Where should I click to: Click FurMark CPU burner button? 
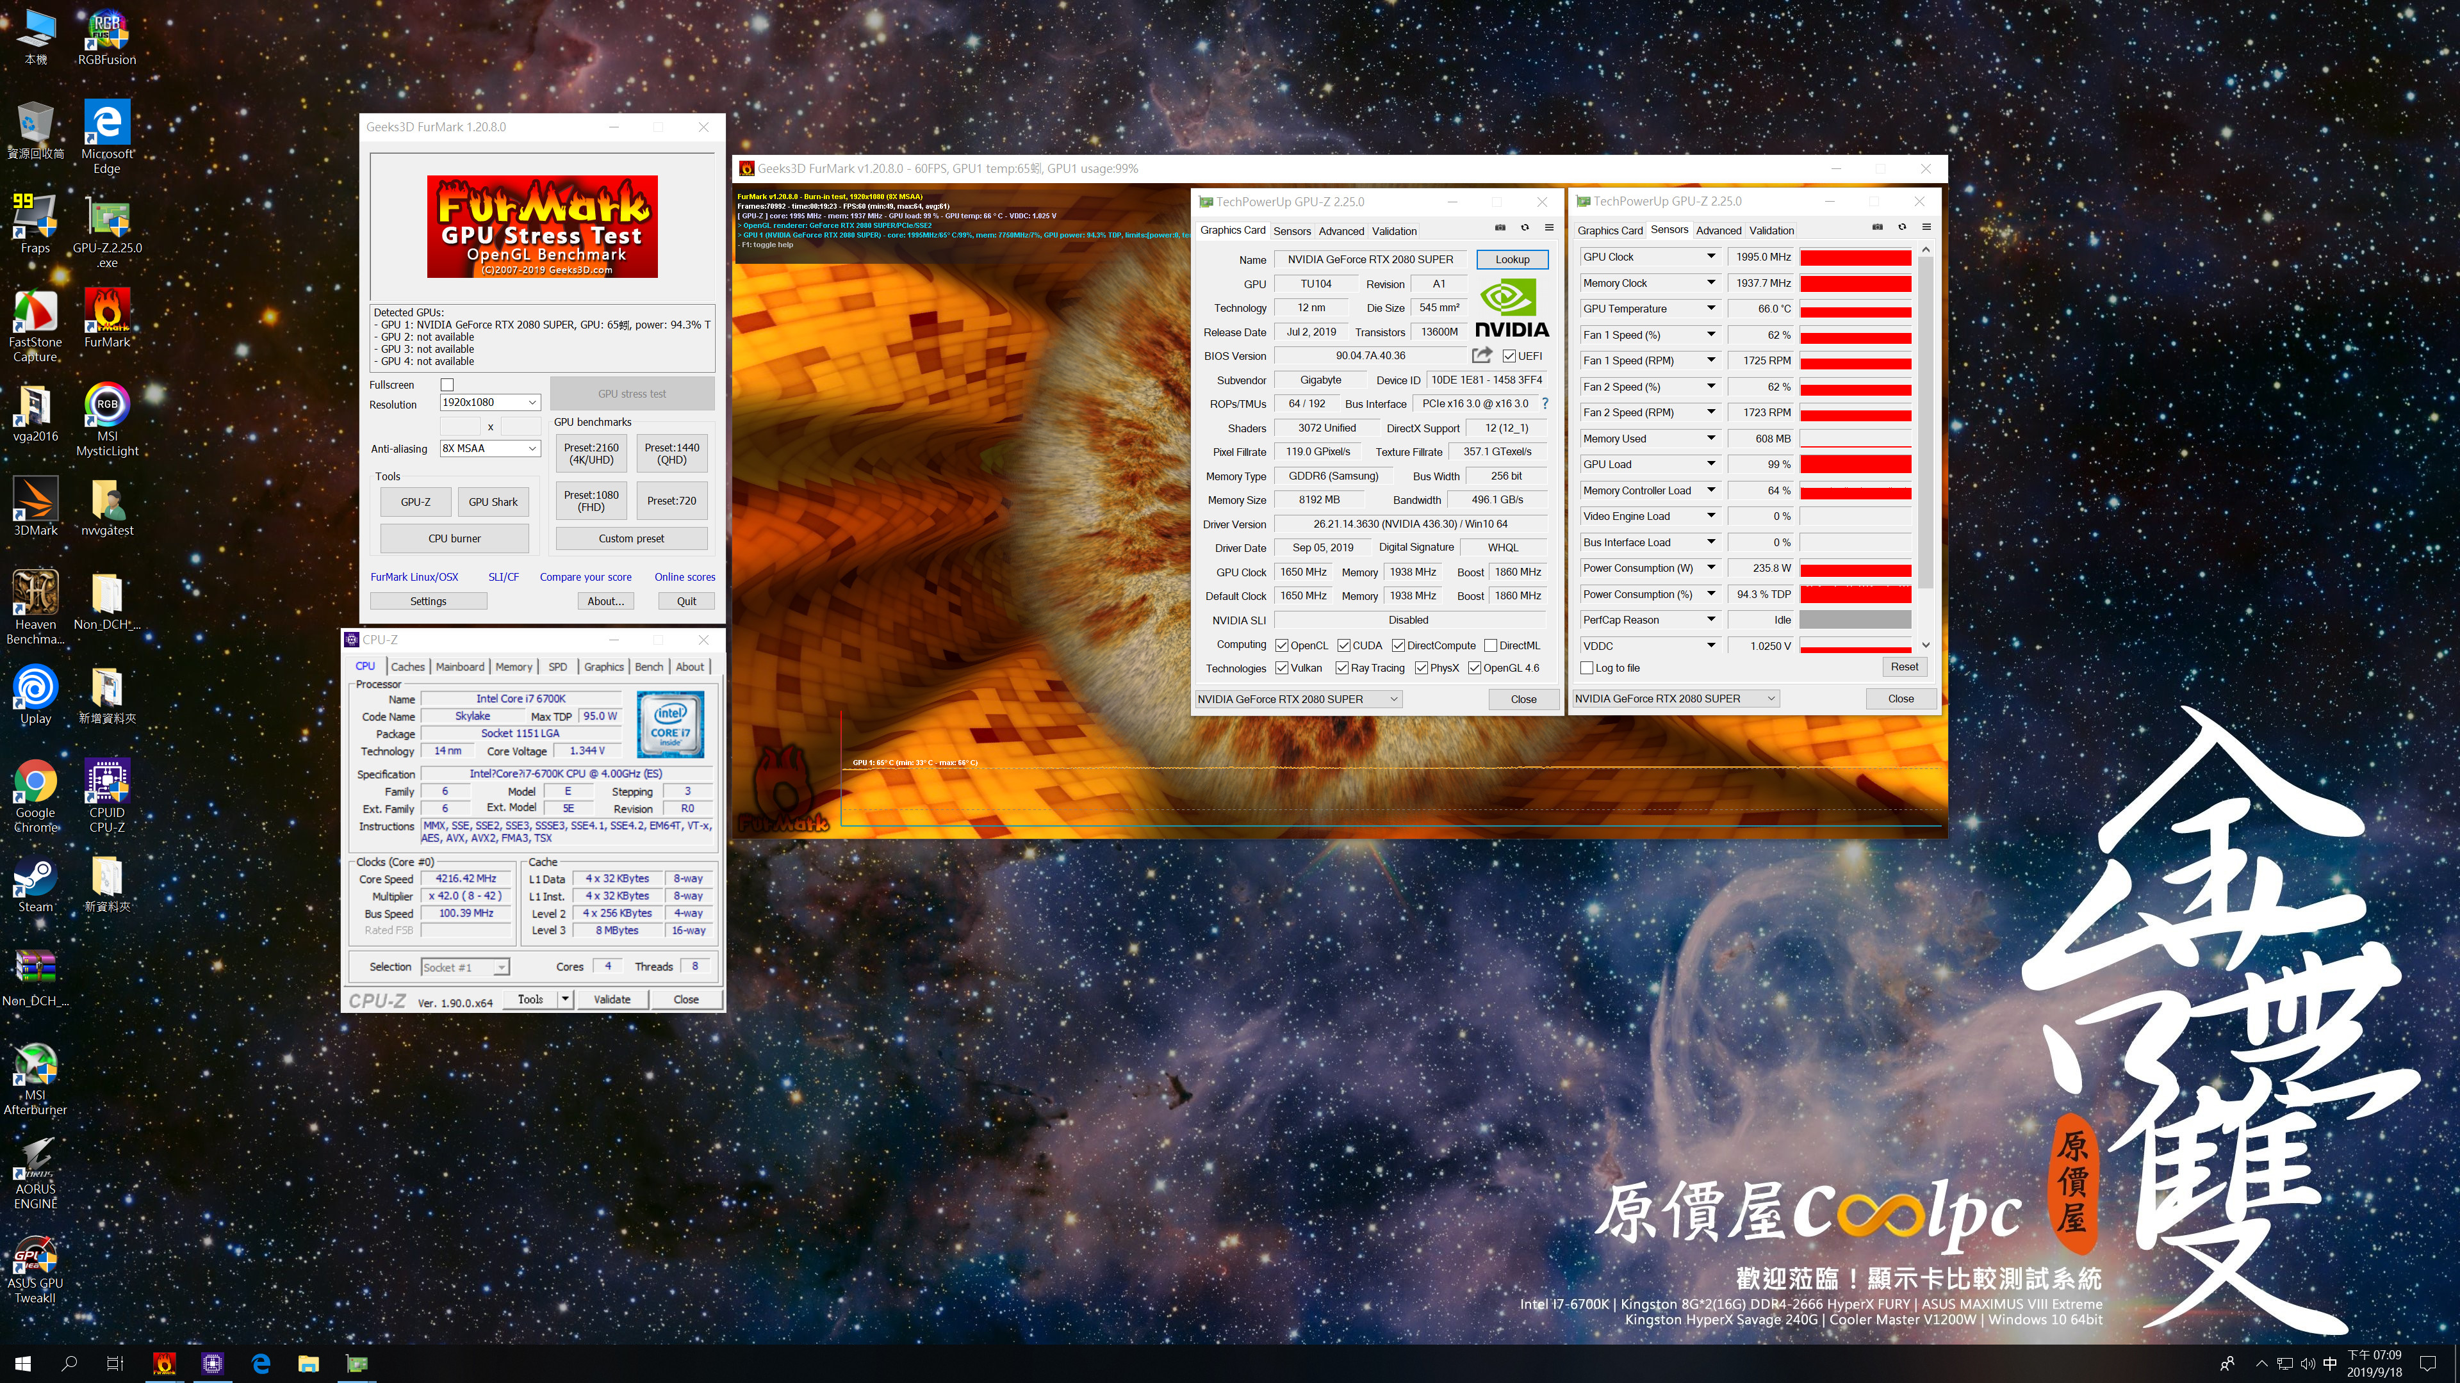tap(455, 538)
